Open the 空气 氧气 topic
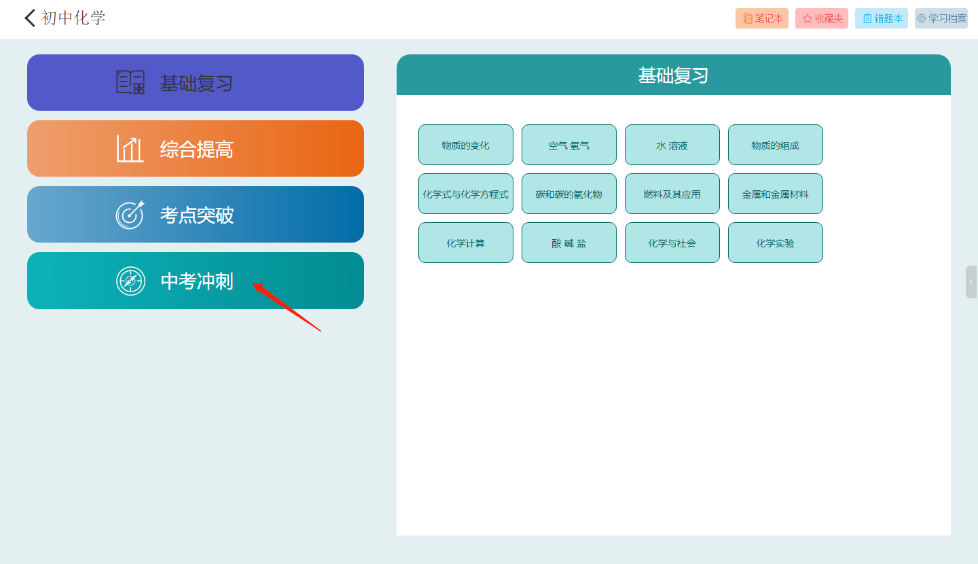 (568, 145)
